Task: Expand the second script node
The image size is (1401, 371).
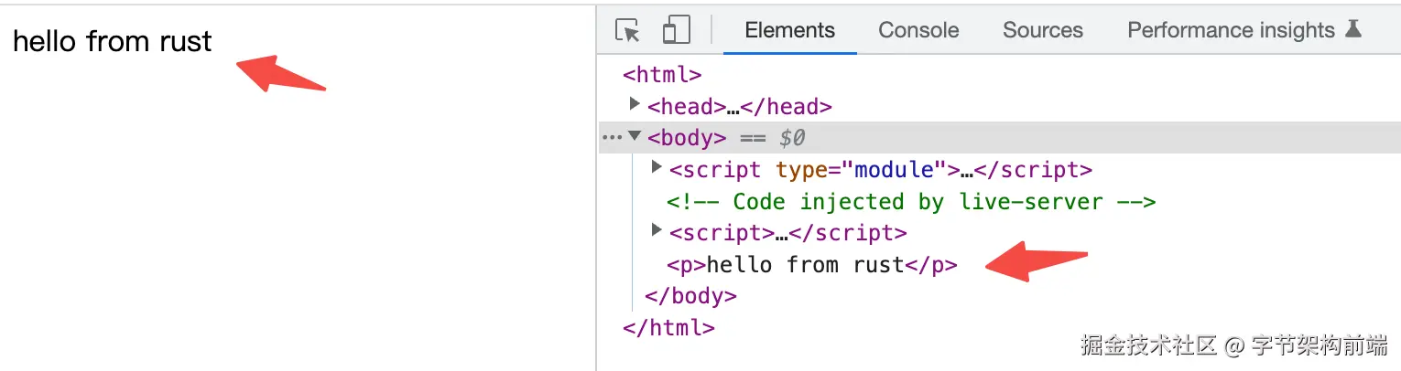Action: (657, 229)
